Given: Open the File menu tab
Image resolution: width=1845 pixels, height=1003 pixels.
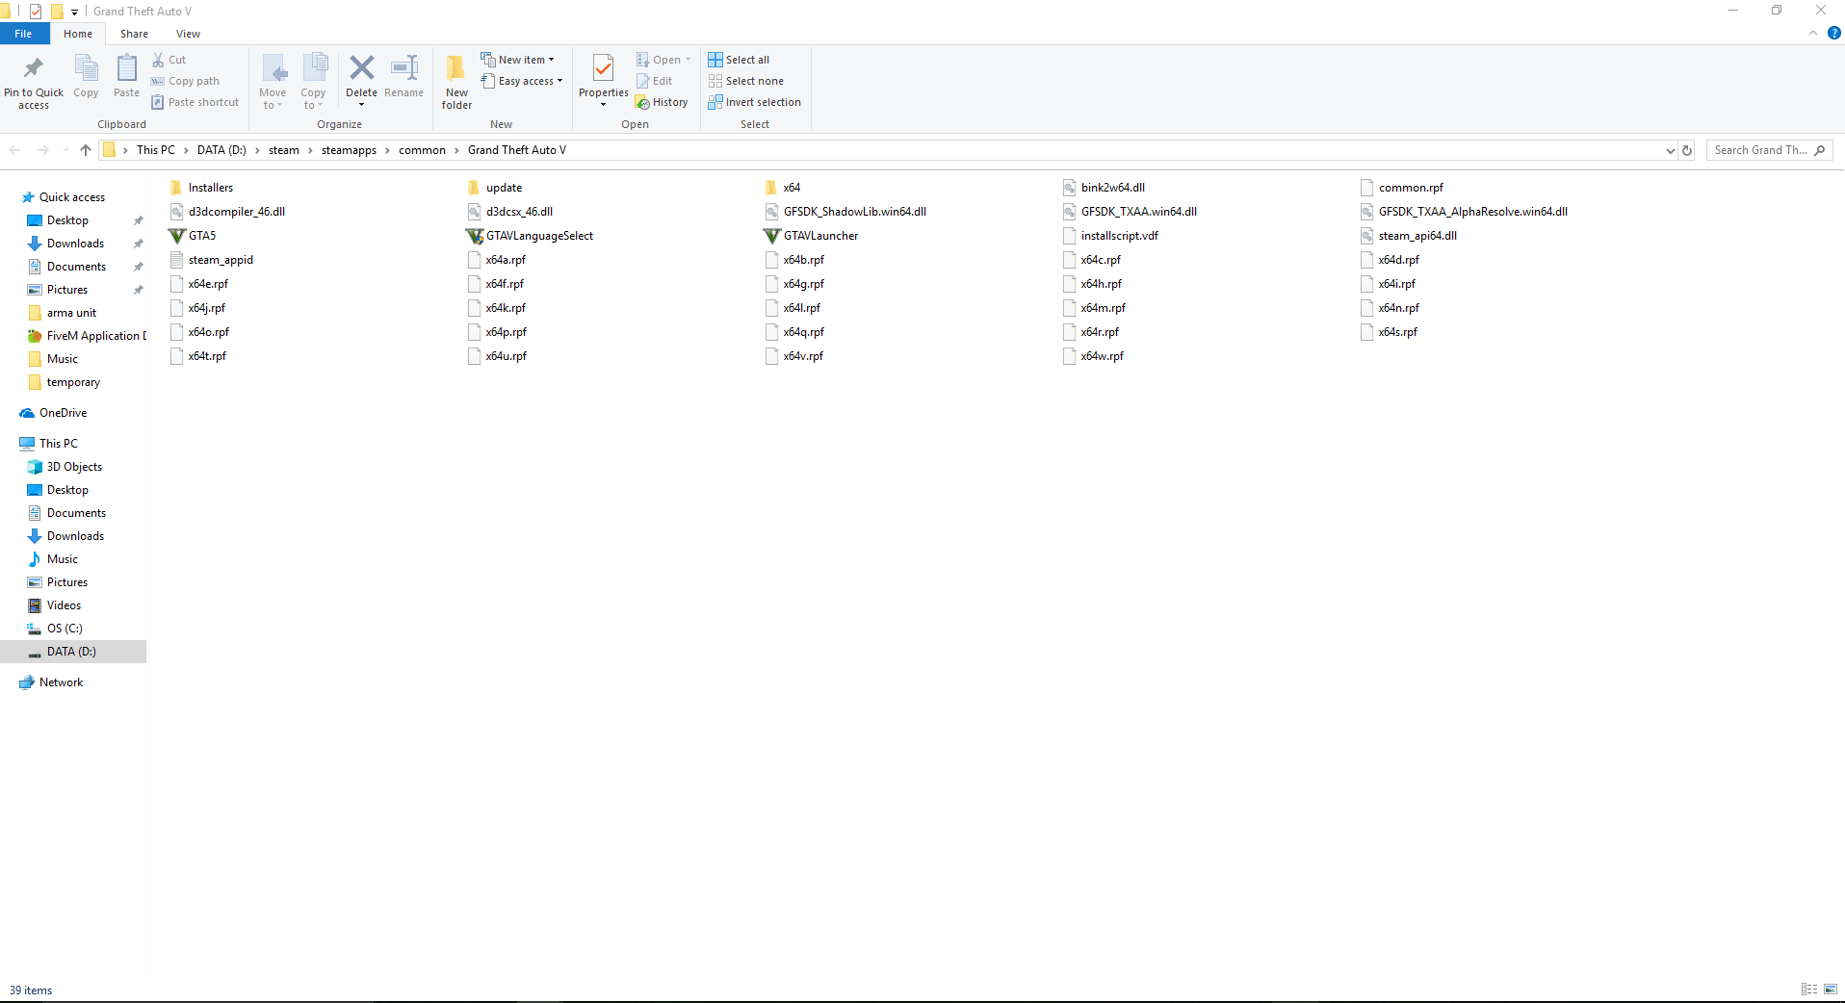Looking at the screenshot, I should [23, 34].
